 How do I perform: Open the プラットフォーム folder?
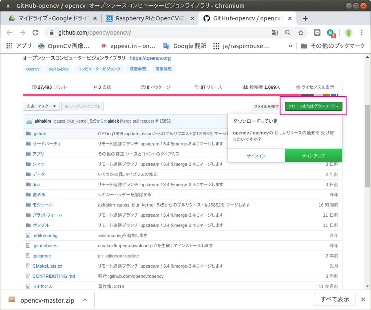(x=47, y=215)
